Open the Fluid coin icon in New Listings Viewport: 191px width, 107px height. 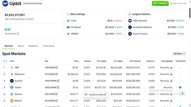(68, 21)
